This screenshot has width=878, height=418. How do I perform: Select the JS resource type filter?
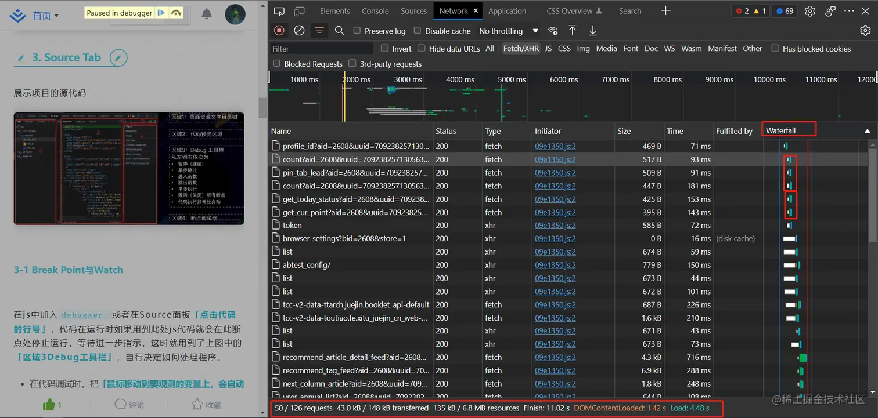(548, 49)
